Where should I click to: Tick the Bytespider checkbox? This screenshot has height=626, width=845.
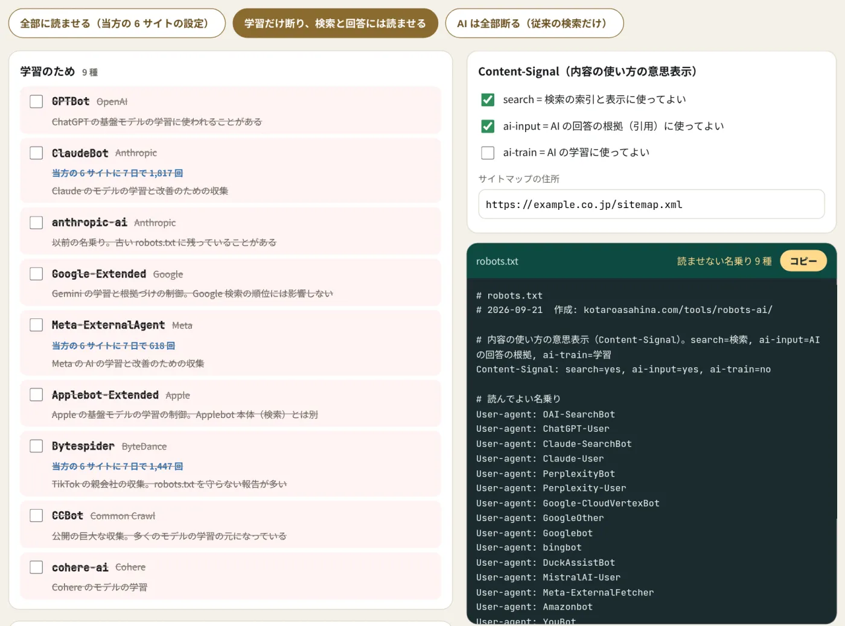(36, 446)
